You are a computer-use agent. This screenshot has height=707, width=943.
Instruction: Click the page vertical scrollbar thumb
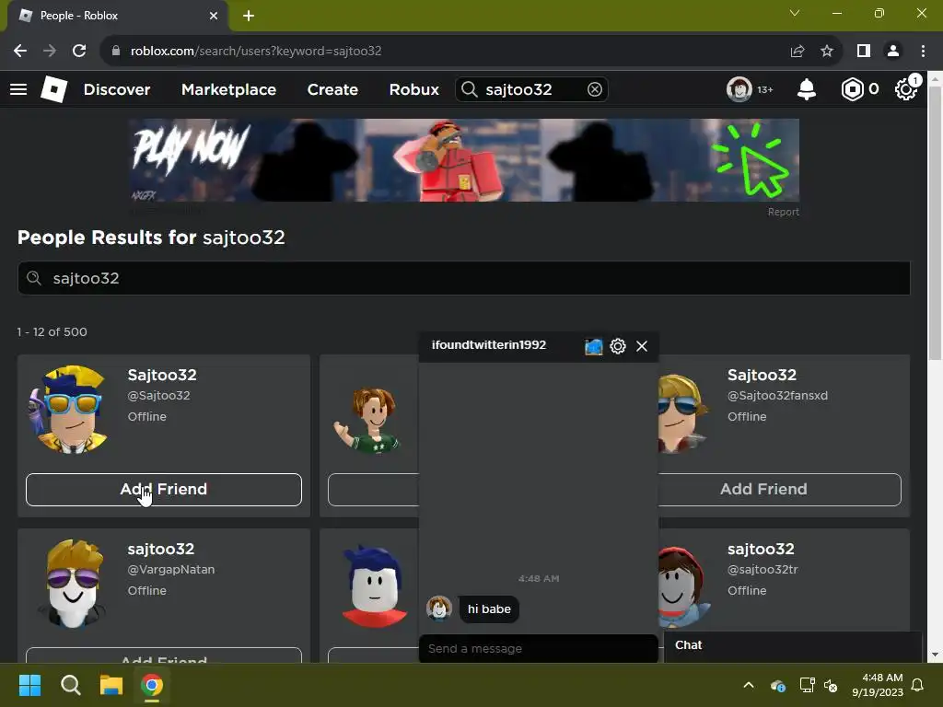point(936,223)
